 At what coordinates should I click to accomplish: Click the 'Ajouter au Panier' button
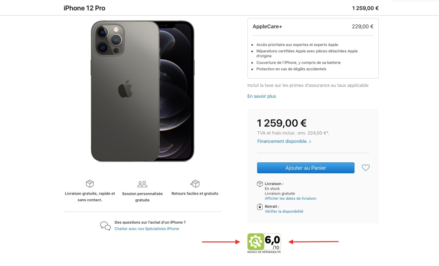click(x=305, y=168)
